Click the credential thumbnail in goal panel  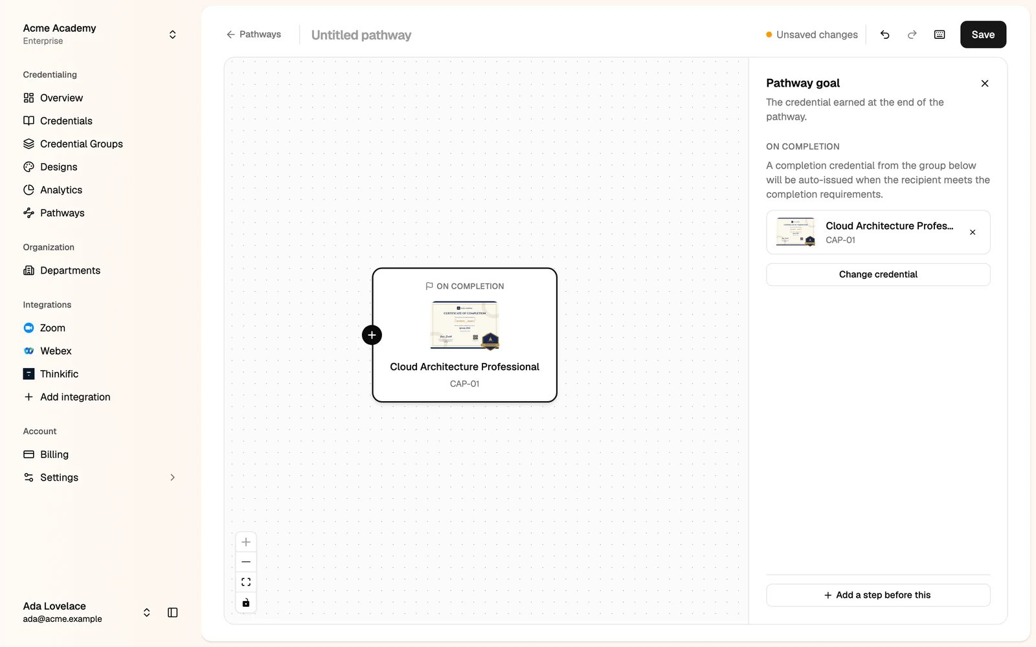click(x=796, y=232)
